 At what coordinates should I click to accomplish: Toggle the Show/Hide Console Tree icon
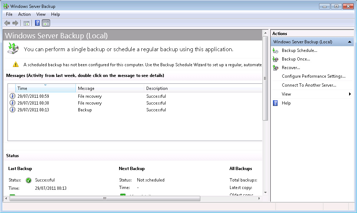pyautogui.click(x=26, y=23)
